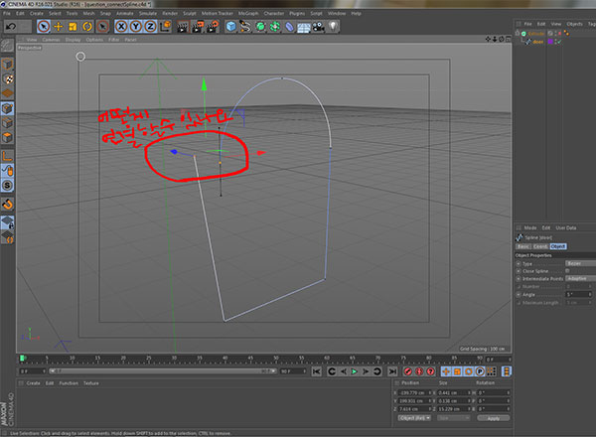596x437 pixels.
Task: Toggle X axis lock
Action: click(x=121, y=26)
